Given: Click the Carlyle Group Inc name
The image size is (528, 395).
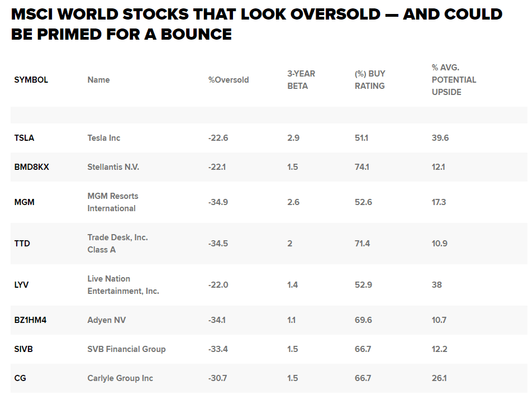Looking at the screenshot, I should (120, 378).
